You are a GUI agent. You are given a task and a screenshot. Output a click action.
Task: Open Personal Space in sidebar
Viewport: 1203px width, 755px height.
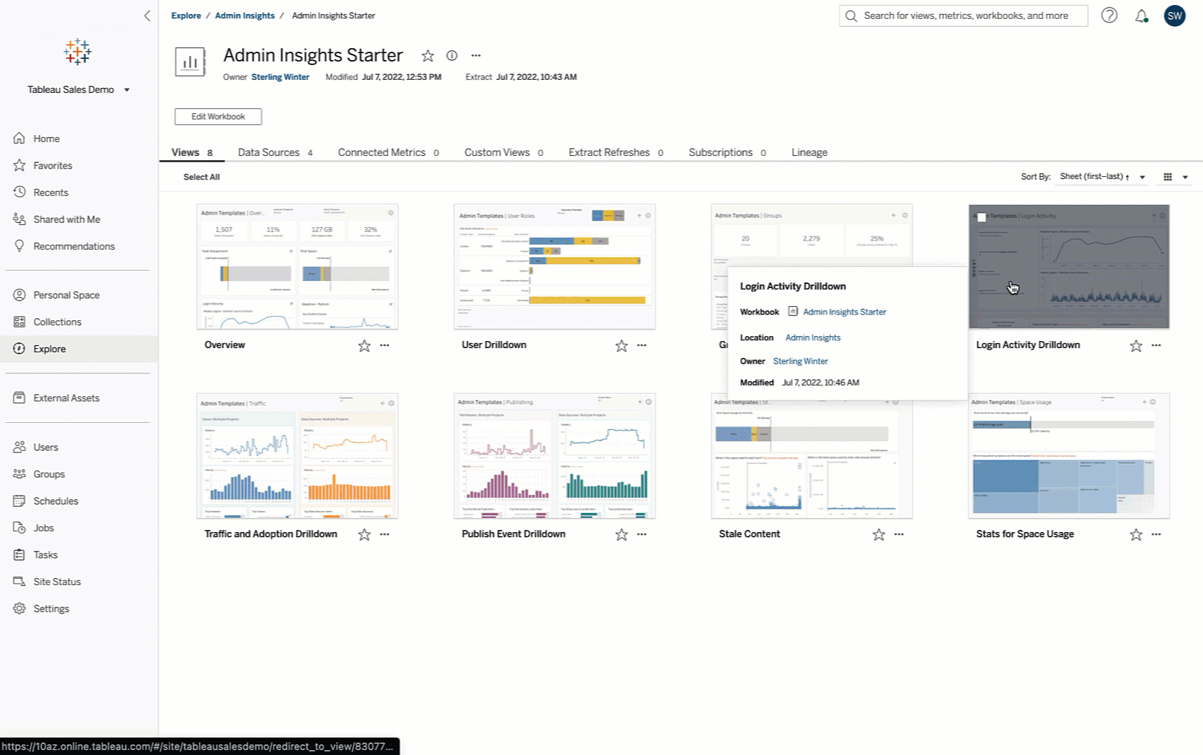(79, 295)
